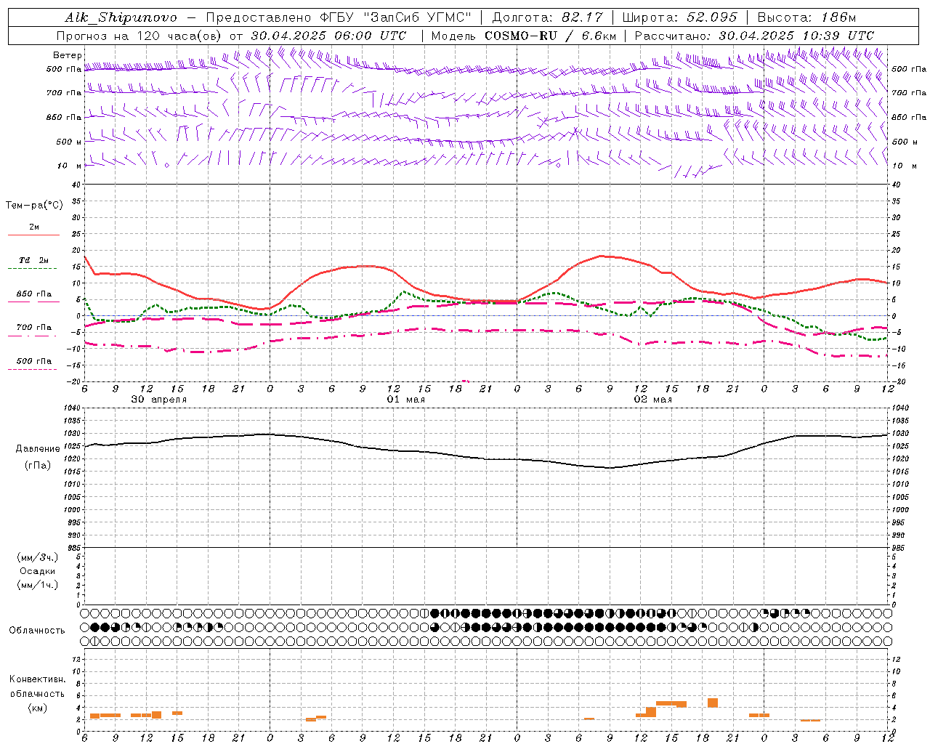Click the Конвективн. label text
Viewport: 930px width, 744px height.
[x=37, y=679]
